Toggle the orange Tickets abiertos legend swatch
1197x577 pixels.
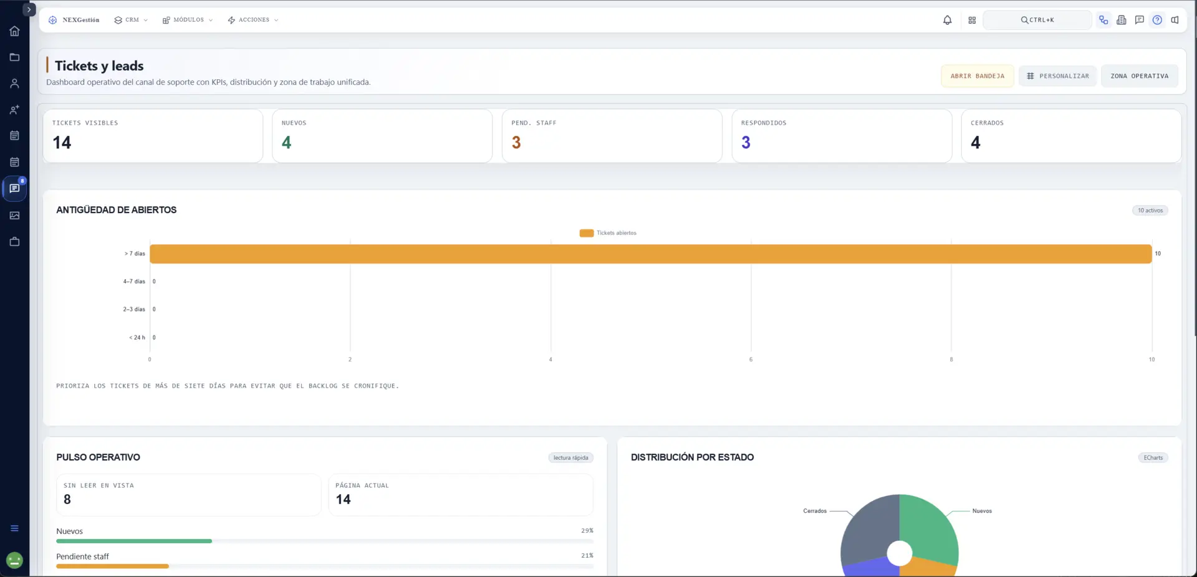point(586,233)
